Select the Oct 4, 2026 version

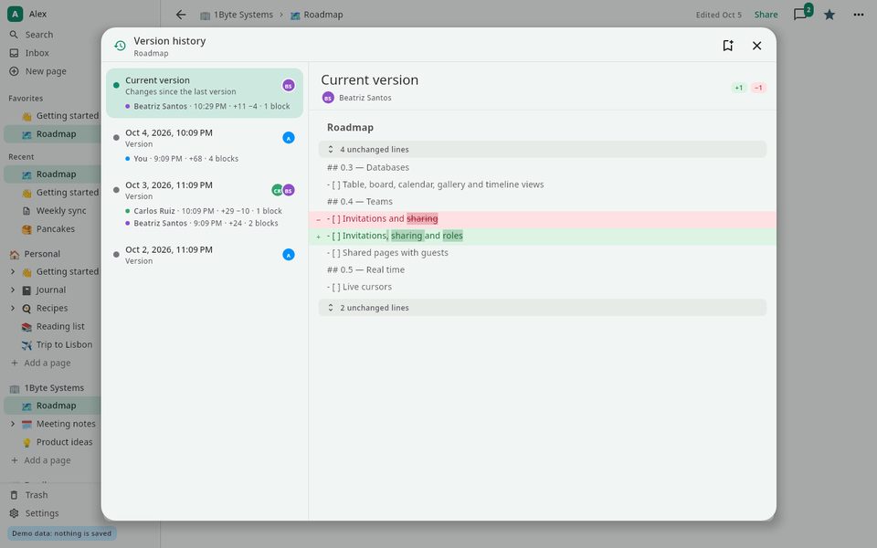point(205,145)
